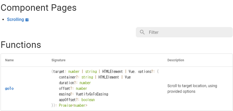Click the '(target: number | string' signature line
This screenshot has width=233, height=111.
tap(105, 72)
